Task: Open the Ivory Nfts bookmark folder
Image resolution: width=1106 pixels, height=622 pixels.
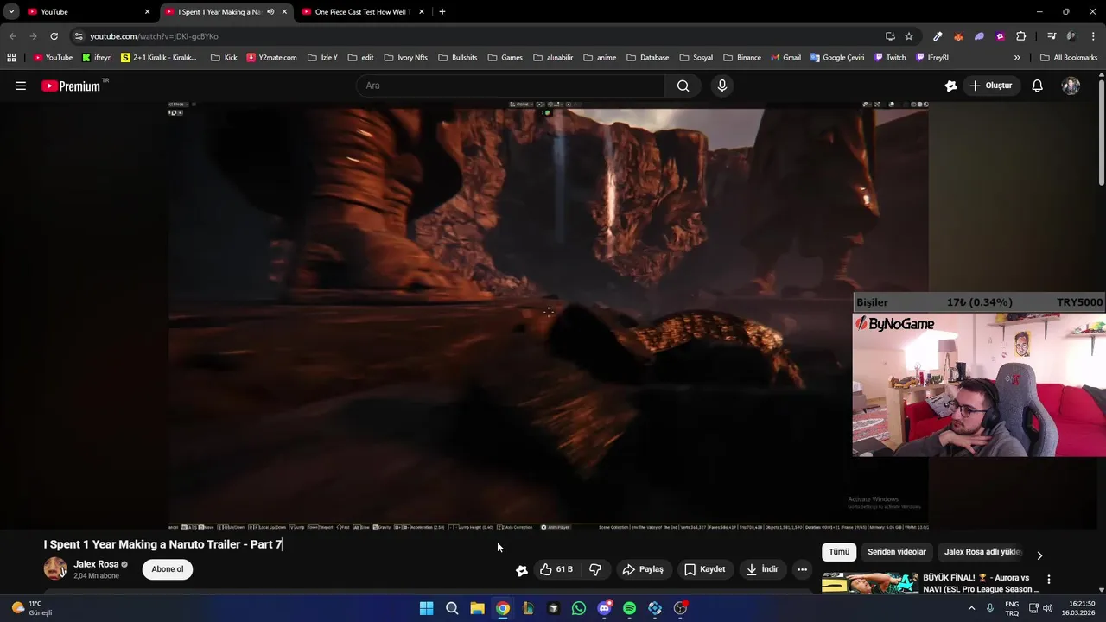Action: click(405, 58)
